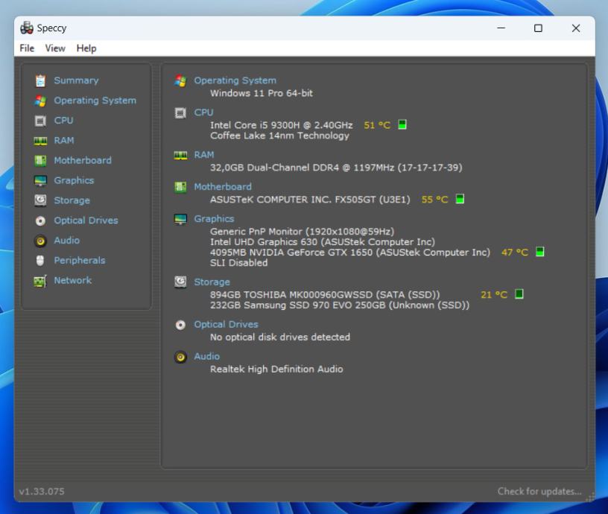The image size is (608, 514).
Task: Select the CPU chip icon in sidebar
Action: [x=40, y=121]
